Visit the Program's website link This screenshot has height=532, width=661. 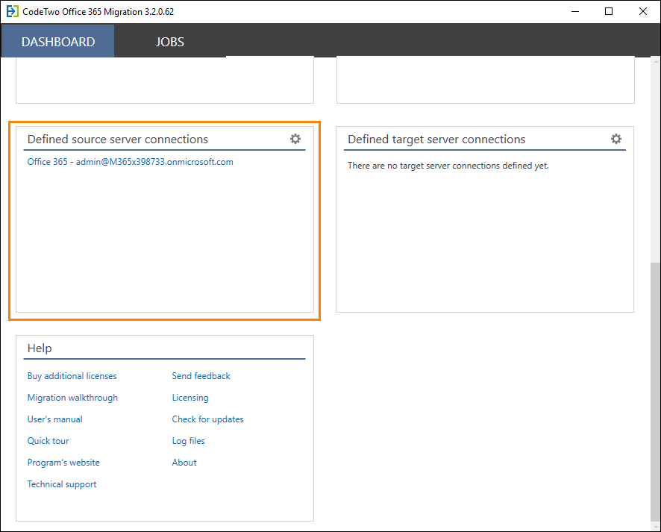(63, 463)
